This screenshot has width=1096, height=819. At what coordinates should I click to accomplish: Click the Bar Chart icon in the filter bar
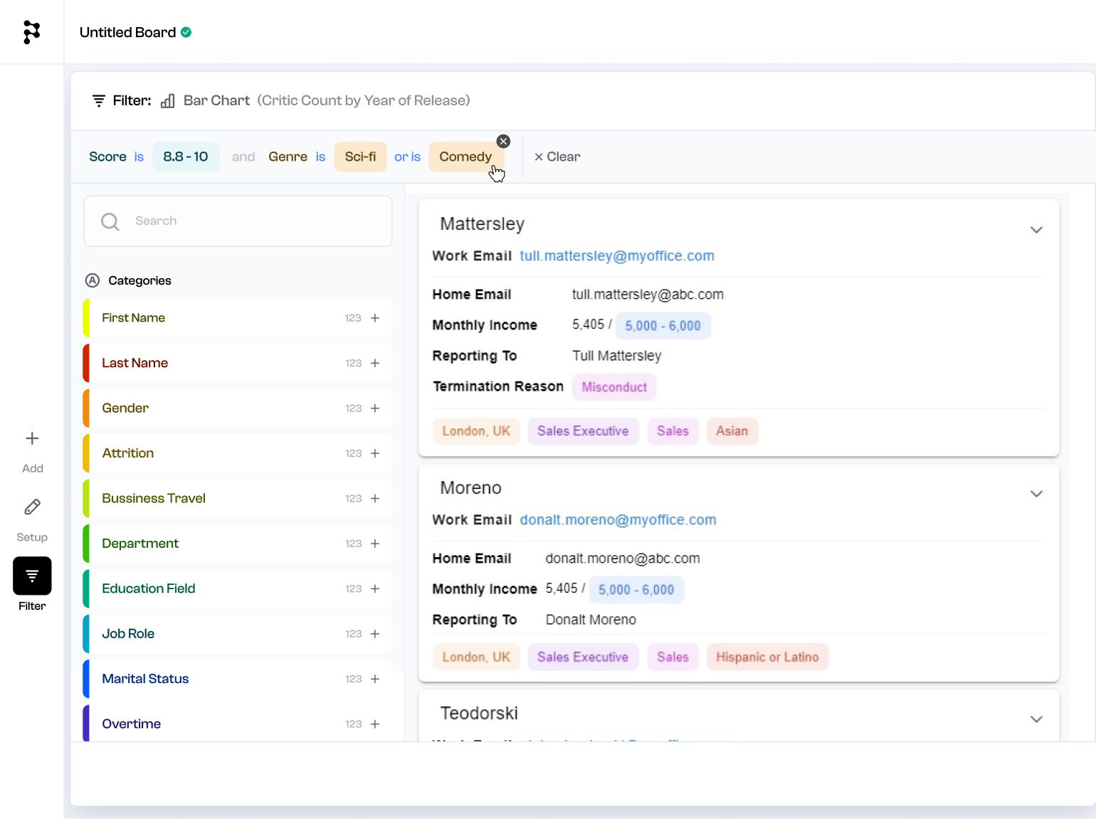pyautogui.click(x=168, y=101)
